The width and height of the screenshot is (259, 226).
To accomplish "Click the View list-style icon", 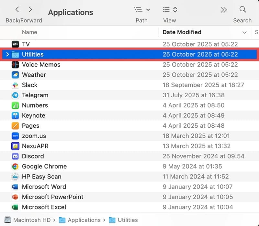I will point(166,10).
